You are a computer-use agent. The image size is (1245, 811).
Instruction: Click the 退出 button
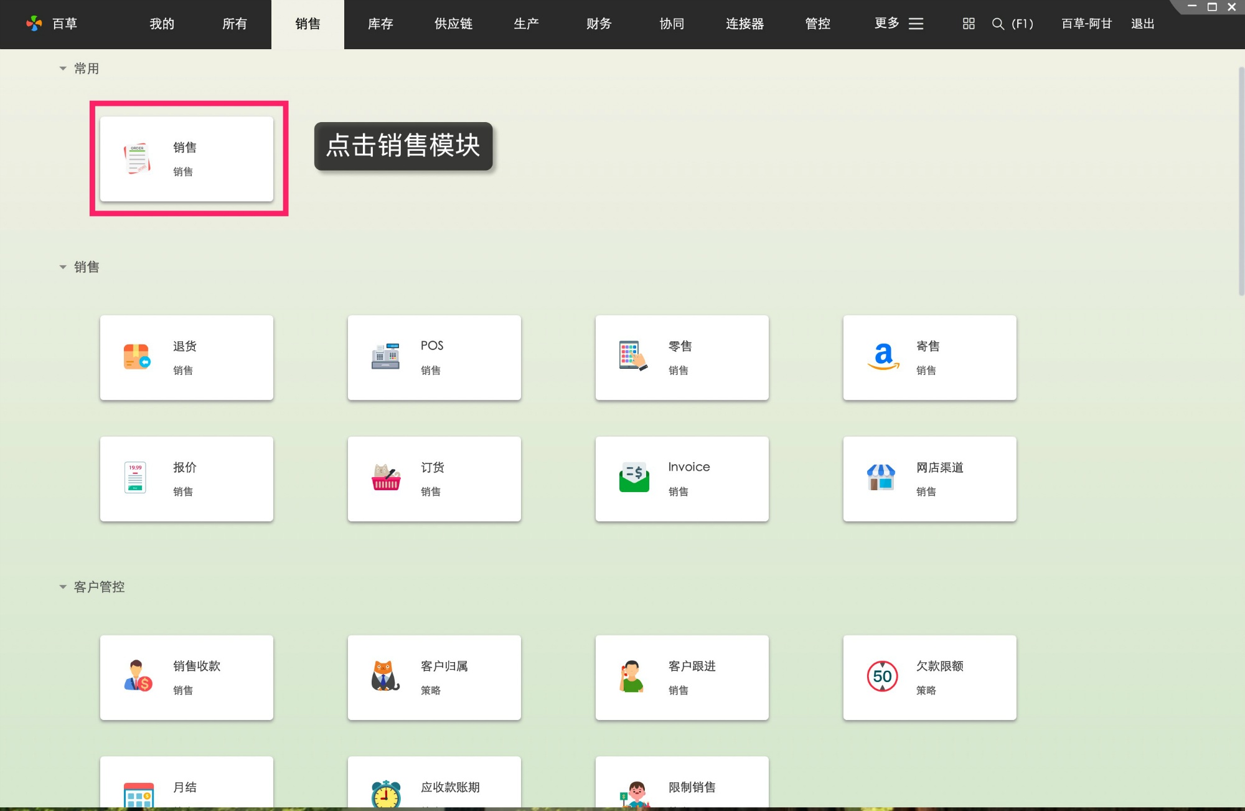(1142, 24)
